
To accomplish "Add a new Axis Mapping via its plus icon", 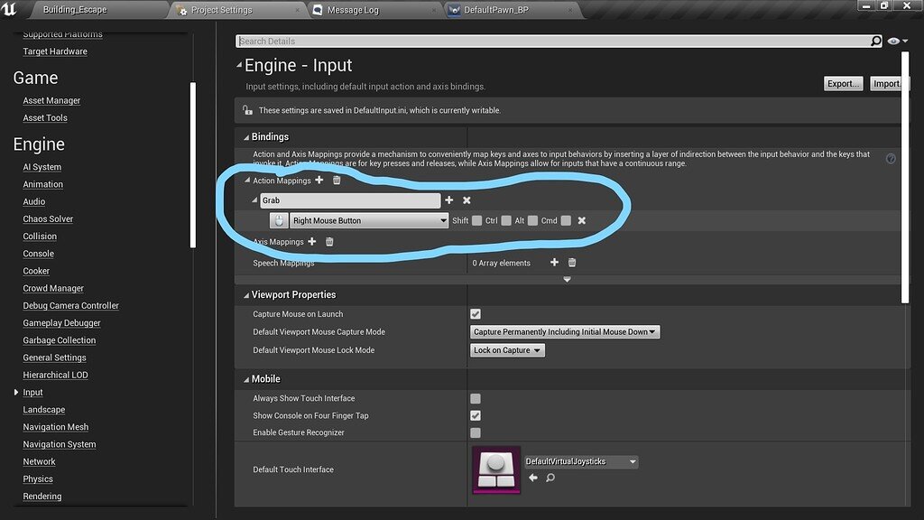I will pos(312,242).
